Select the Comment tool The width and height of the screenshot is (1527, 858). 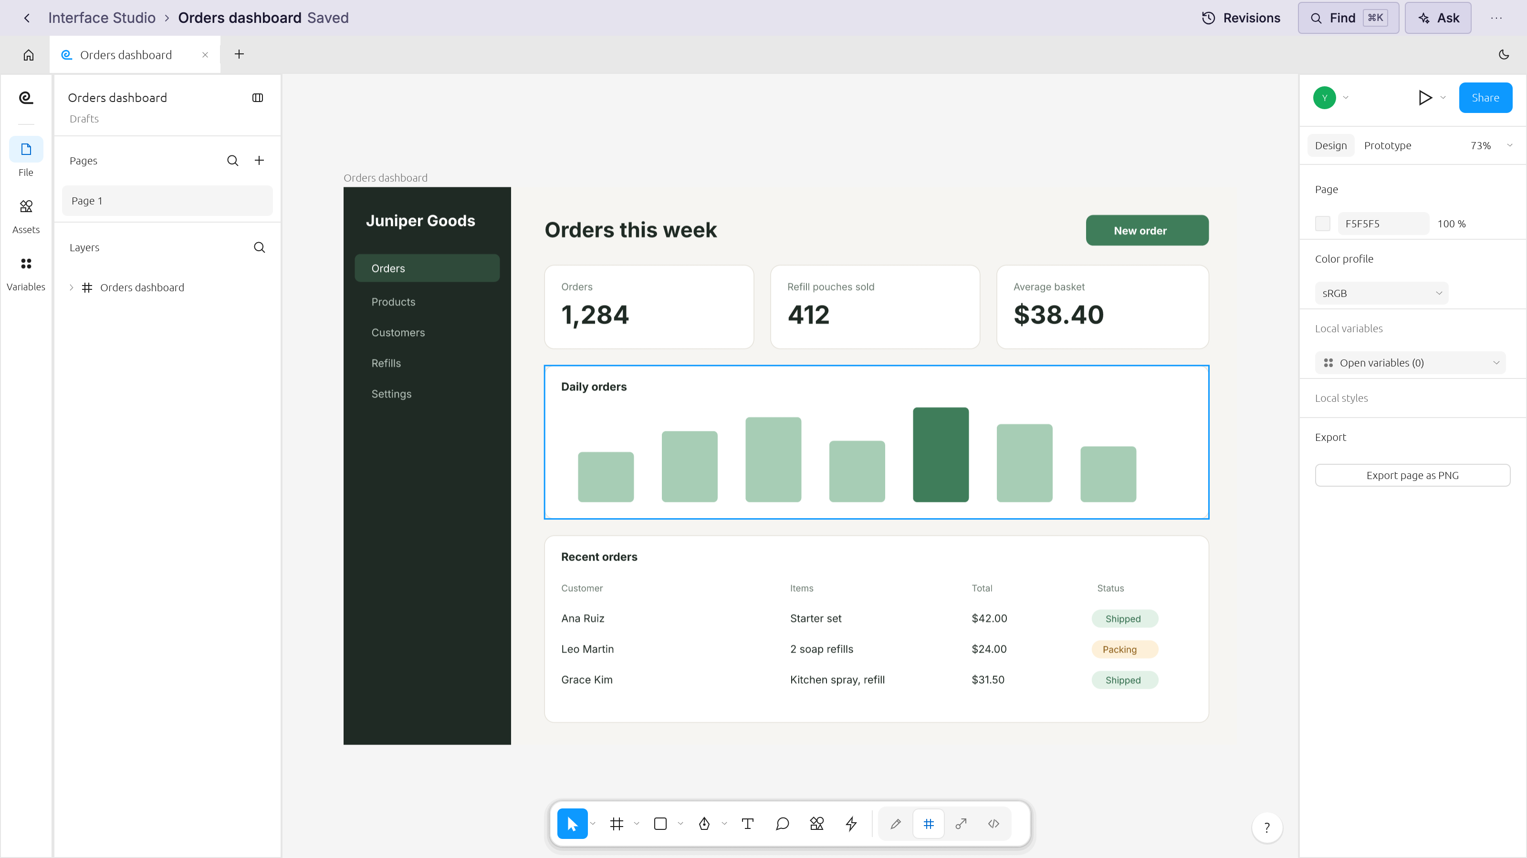[x=783, y=824]
